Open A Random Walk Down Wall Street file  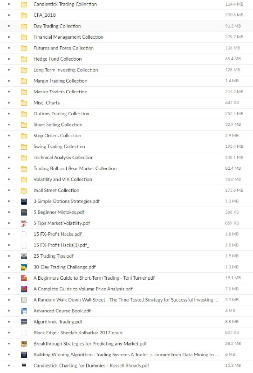click(x=125, y=300)
